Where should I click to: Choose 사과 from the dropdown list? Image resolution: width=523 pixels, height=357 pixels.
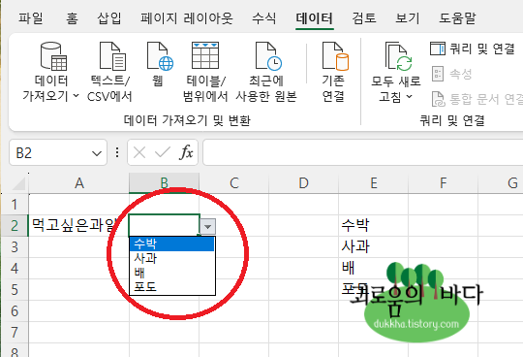point(172,258)
